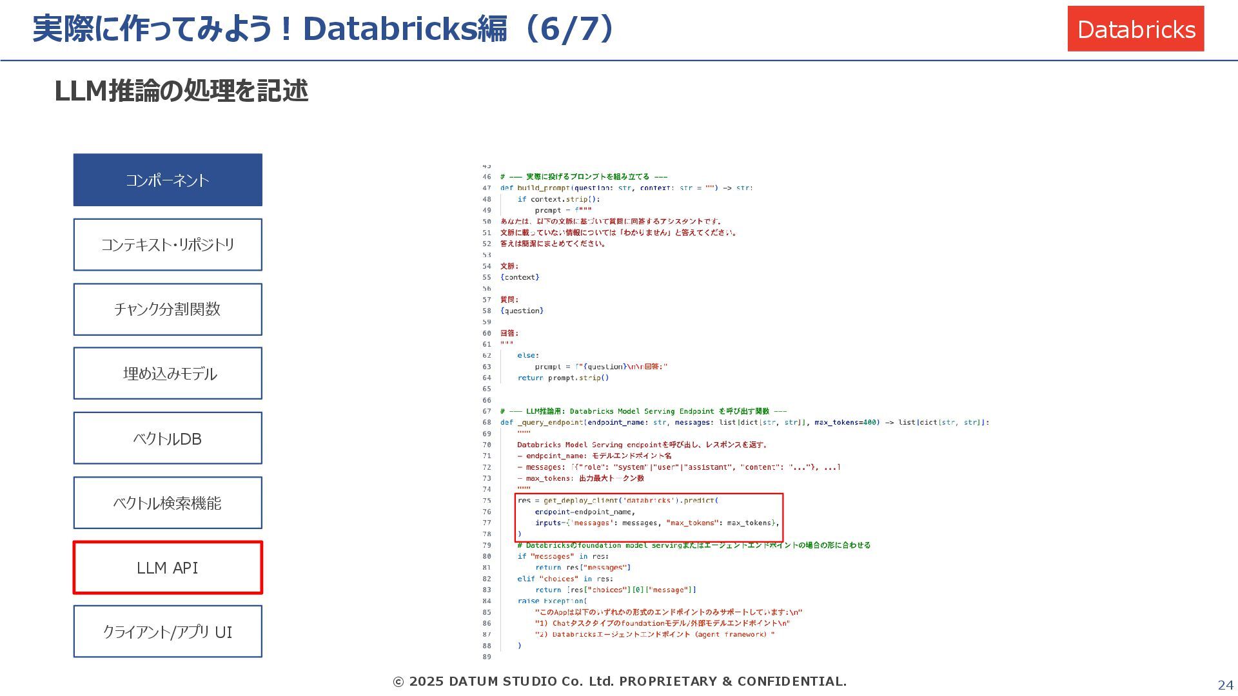
Task: Click the red-highlighted get_deploy_client code block
Action: click(x=649, y=517)
